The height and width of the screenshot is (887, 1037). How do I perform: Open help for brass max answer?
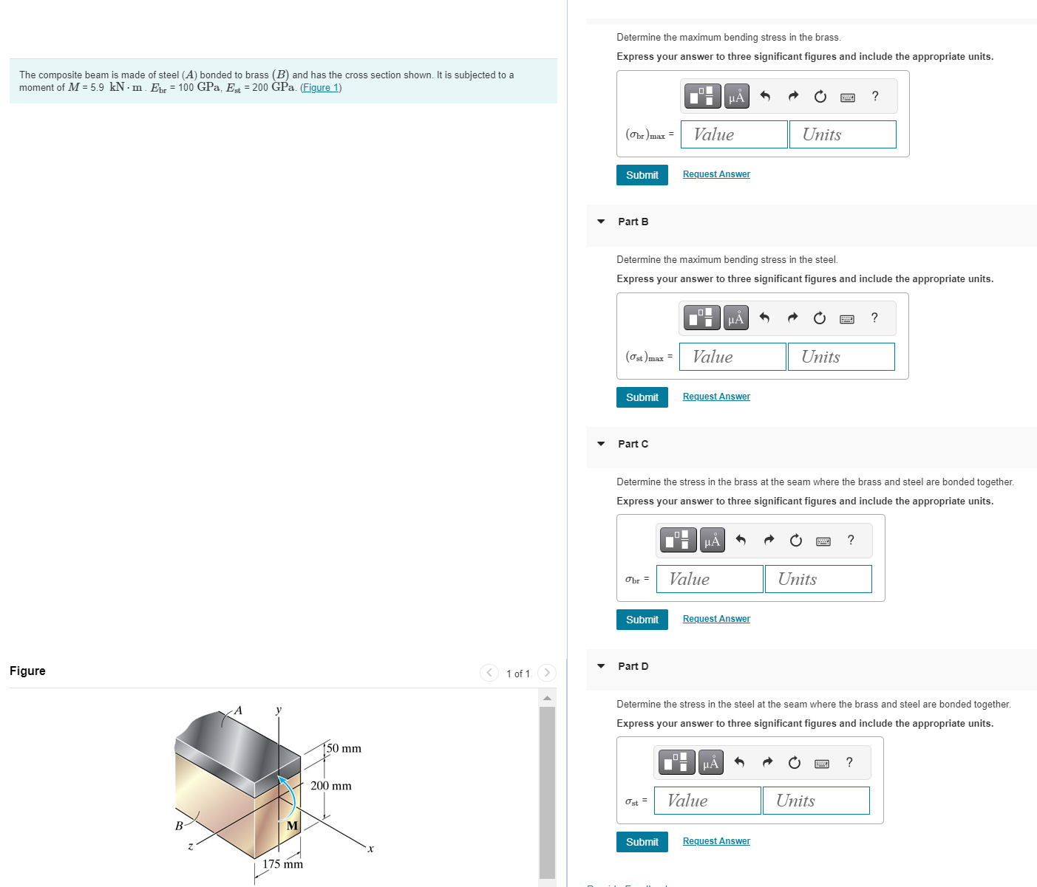click(875, 96)
